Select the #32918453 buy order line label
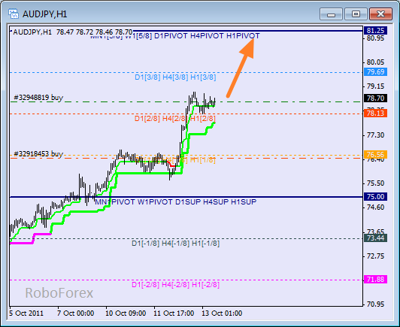The image size is (400, 327). 38,154
